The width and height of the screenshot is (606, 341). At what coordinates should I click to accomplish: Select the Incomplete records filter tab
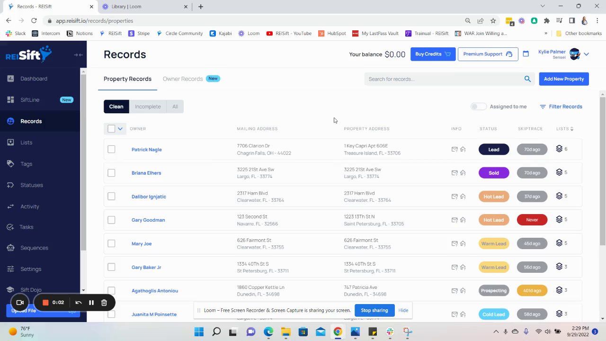click(x=148, y=107)
